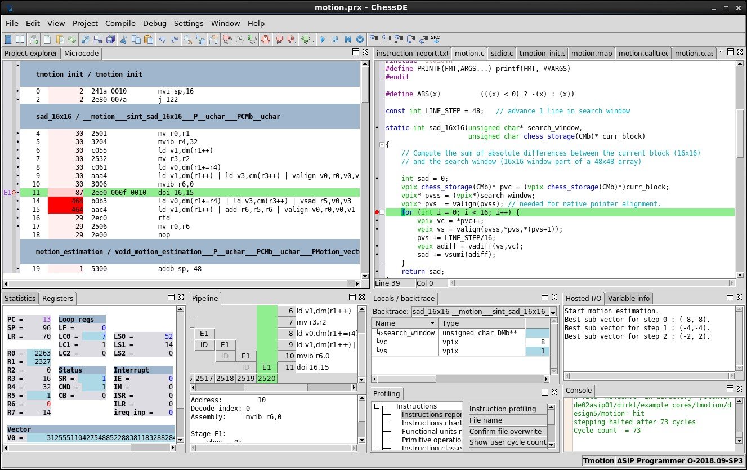Select Instructions chart in the Profiling tree
This screenshot has height=470, width=747.
[432, 423]
